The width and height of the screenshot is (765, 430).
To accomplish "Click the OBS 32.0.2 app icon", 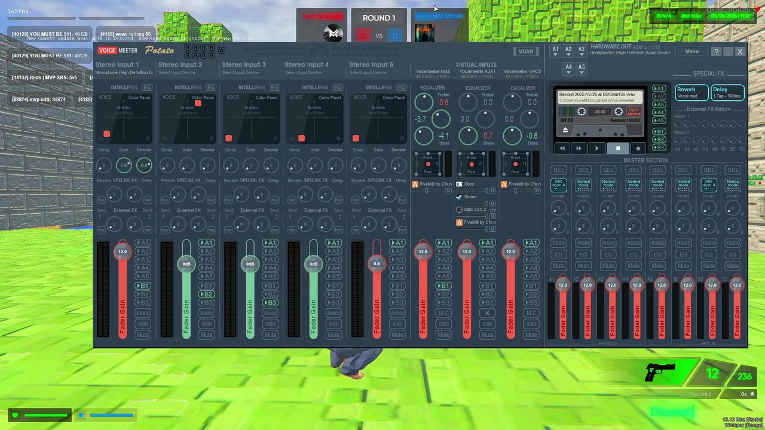I will [459, 210].
